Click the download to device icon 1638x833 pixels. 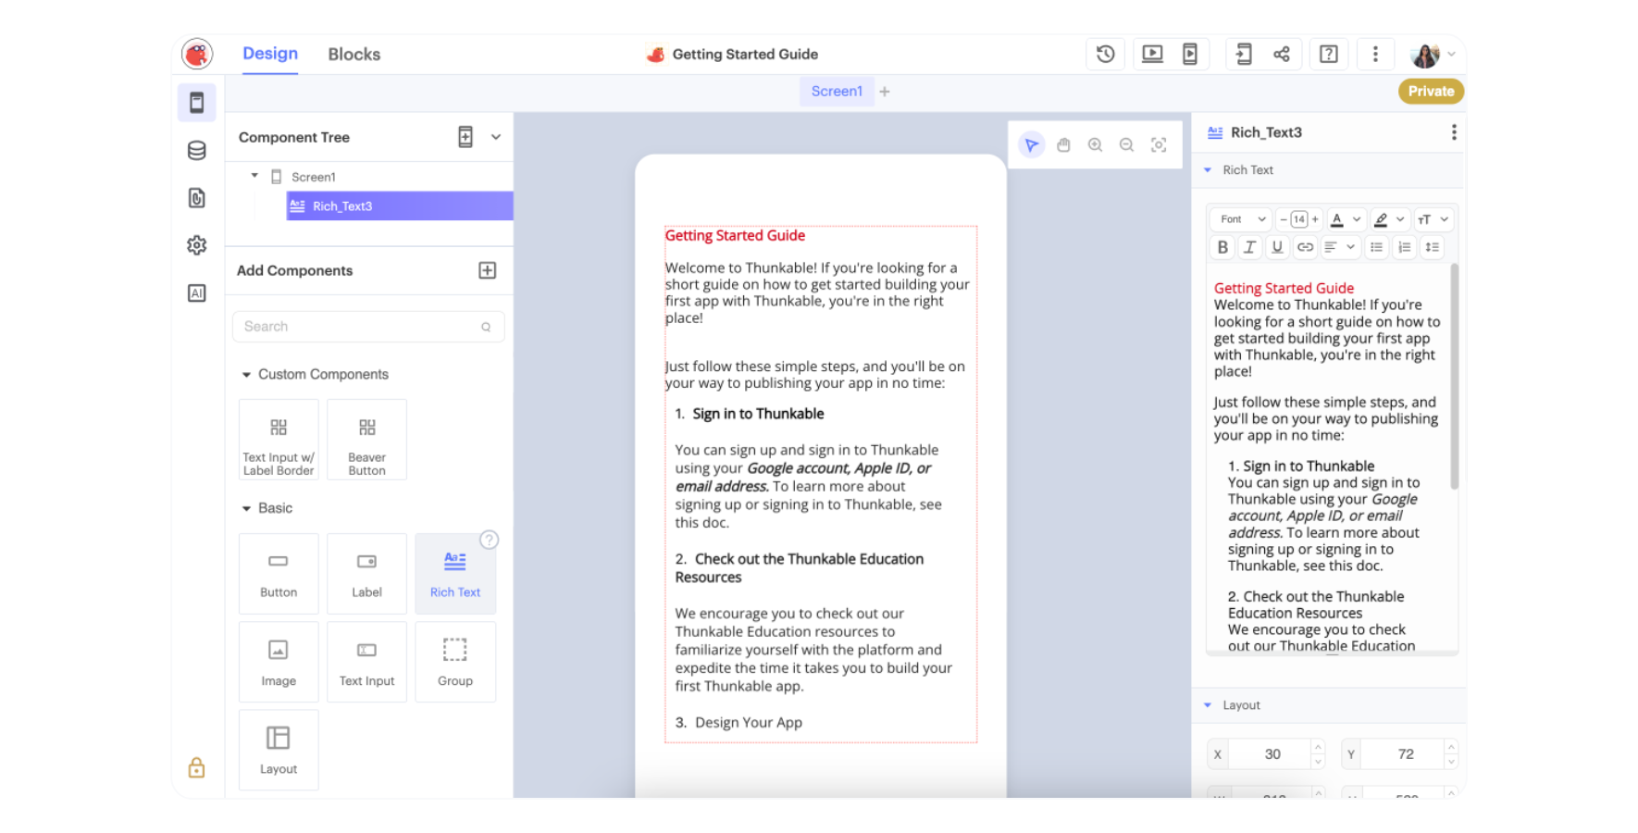[x=1244, y=55]
